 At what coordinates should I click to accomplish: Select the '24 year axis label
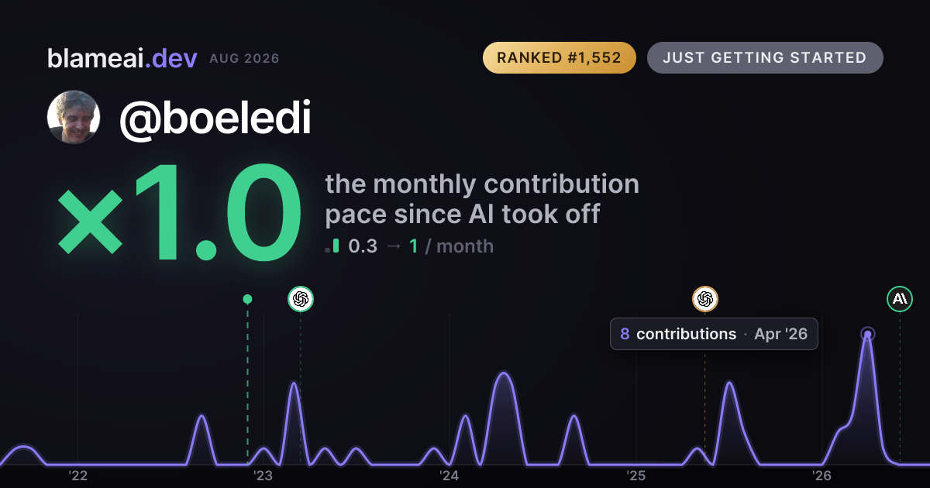tap(449, 476)
